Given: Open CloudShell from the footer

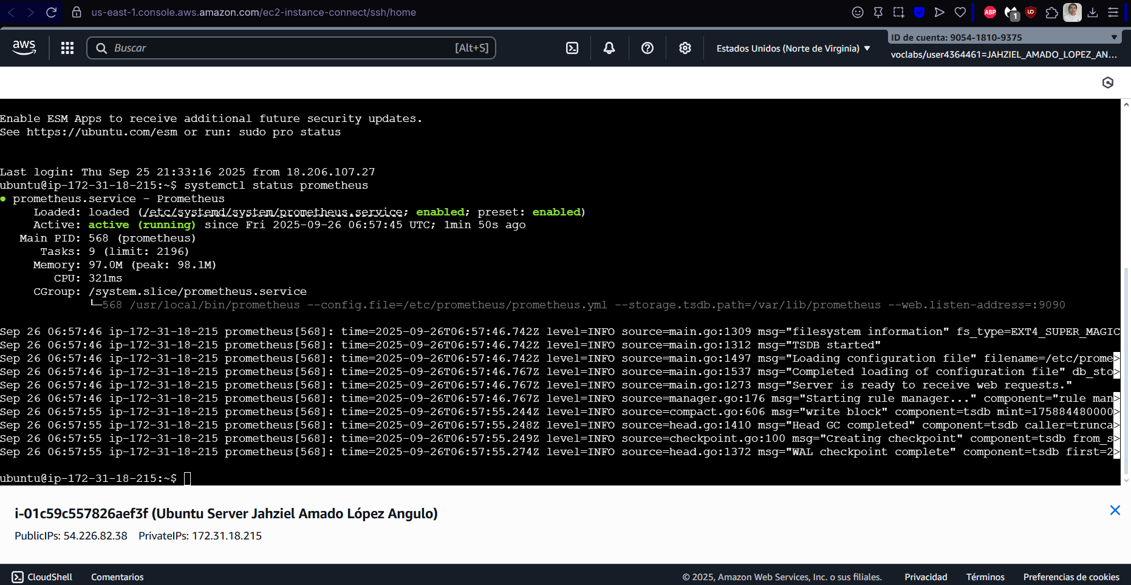Looking at the screenshot, I should pos(43,577).
